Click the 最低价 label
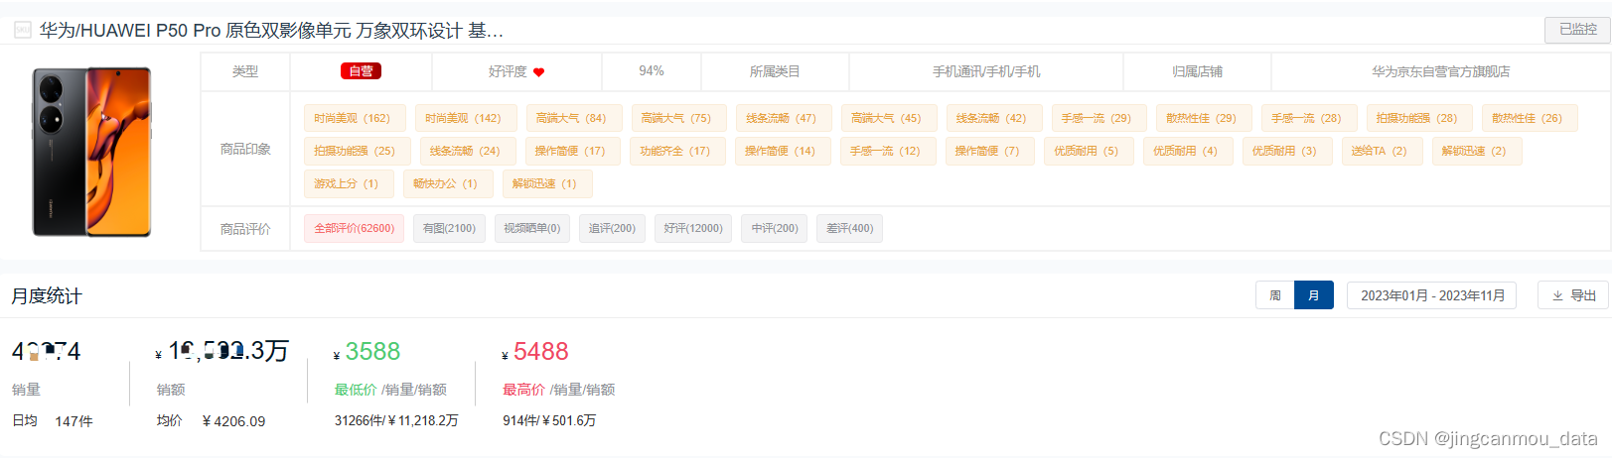 pyautogui.click(x=356, y=390)
